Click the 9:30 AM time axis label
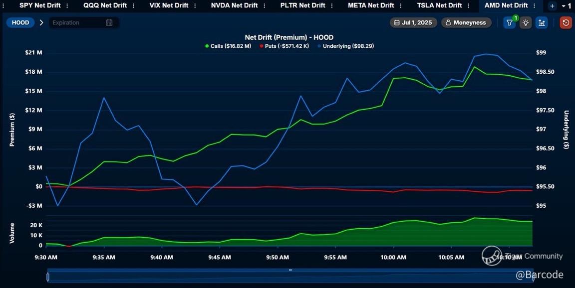This screenshot has width=575, height=288. pyautogui.click(x=46, y=257)
